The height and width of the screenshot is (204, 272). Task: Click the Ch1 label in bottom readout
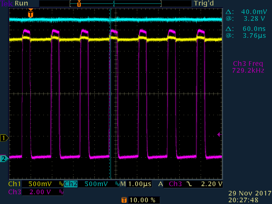coord(14,184)
